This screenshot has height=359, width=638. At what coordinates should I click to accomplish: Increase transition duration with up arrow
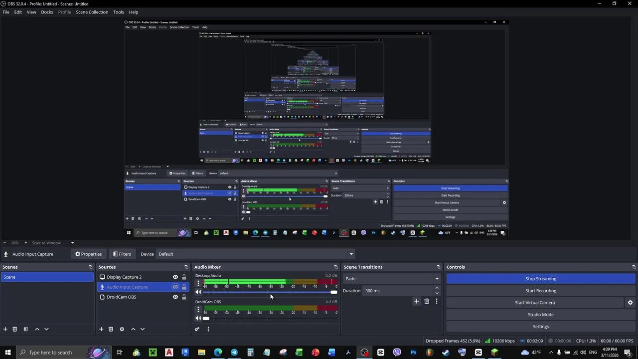pyautogui.click(x=437, y=288)
